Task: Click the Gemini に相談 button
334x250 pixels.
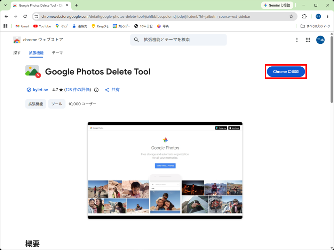Action: click(277, 5)
